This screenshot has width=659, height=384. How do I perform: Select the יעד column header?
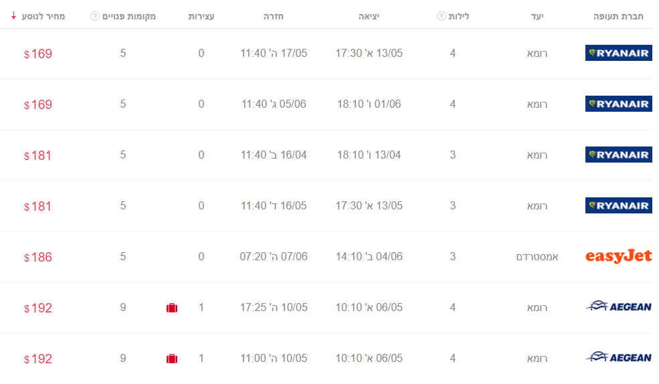537,16
